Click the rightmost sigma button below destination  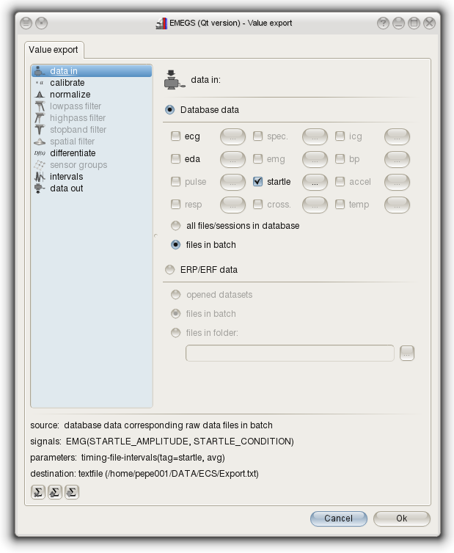coord(71,492)
